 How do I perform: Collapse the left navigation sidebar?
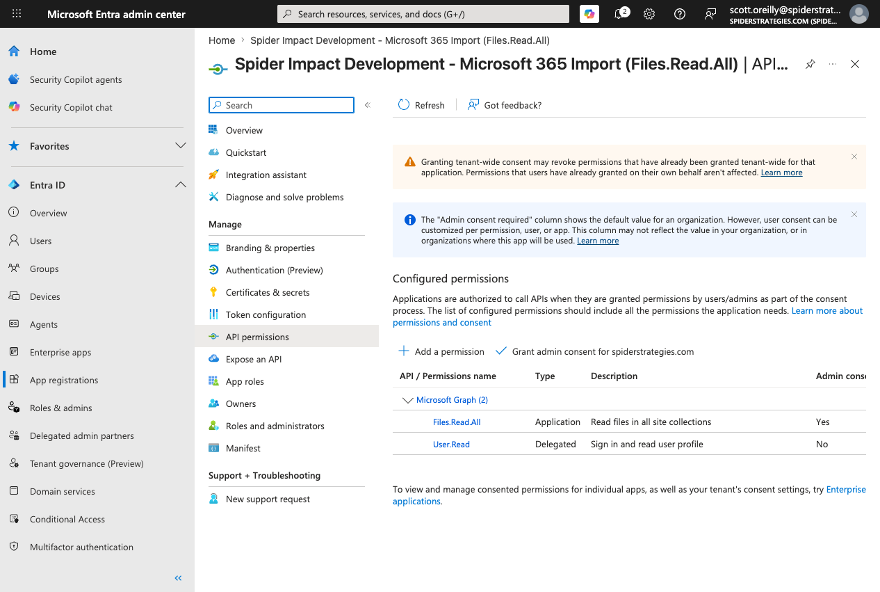click(x=178, y=578)
